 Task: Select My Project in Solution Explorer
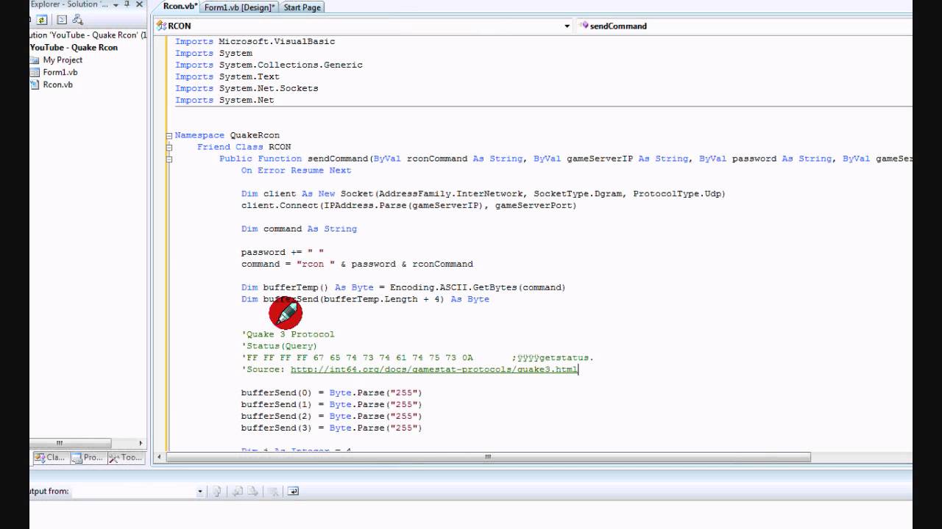point(63,60)
